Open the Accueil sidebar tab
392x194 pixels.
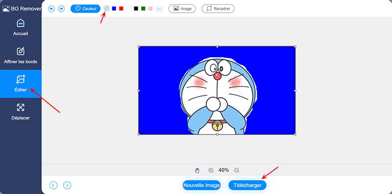pyautogui.click(x=21, y=27)
